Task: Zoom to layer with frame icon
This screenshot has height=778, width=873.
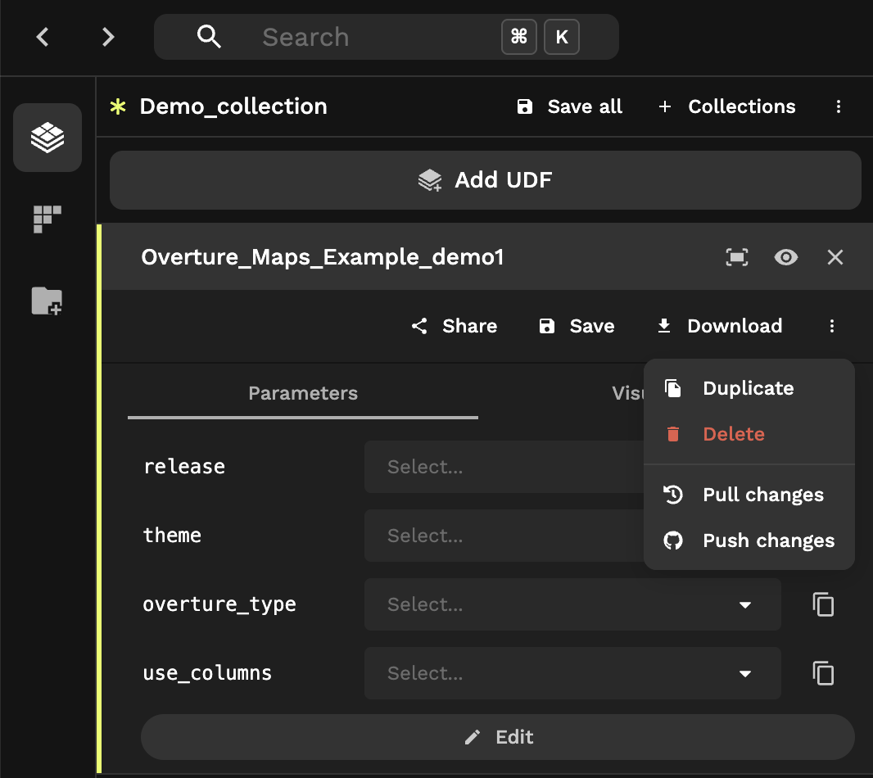Action: pos(736,257)
